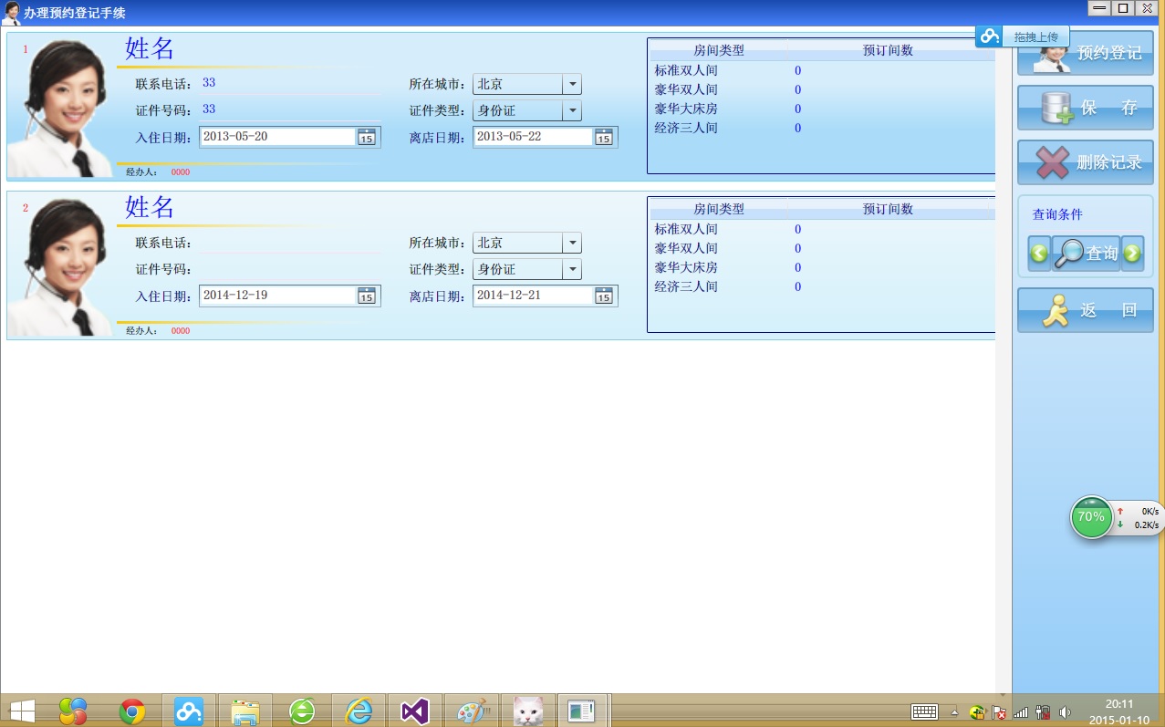
Task: Click the 删除记录 delete button
Action: click(x=1086, y=162)
